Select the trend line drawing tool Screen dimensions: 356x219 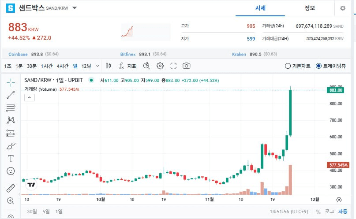(x=11, y=95)
